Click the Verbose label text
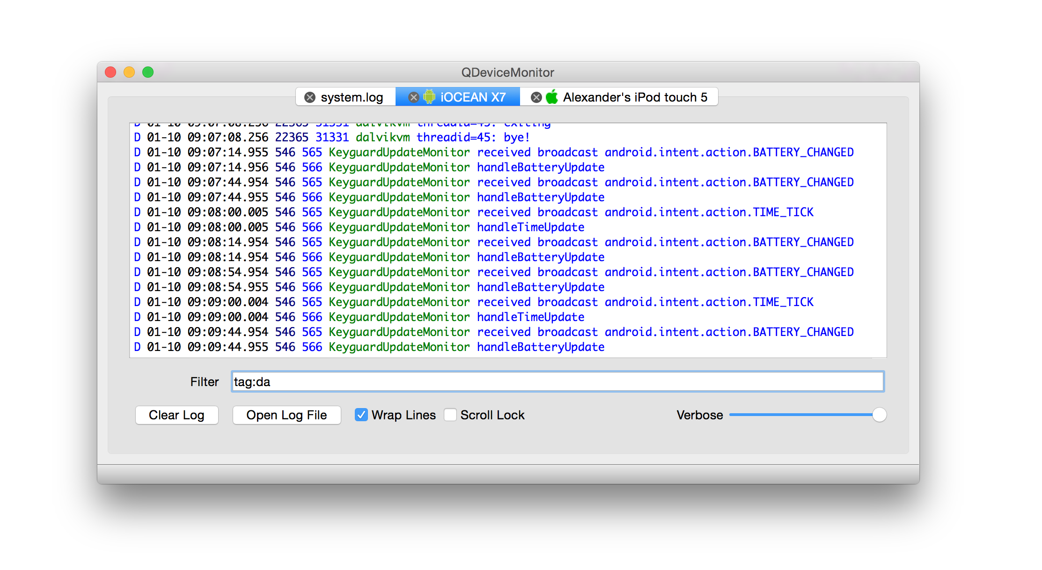Screen dimensions: 1042x570 [699, 415]
